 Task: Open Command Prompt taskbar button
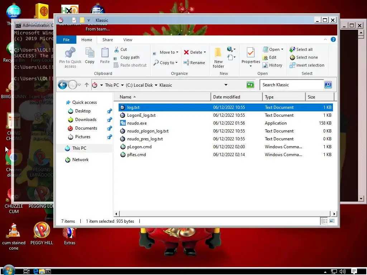tap(48, 271)
